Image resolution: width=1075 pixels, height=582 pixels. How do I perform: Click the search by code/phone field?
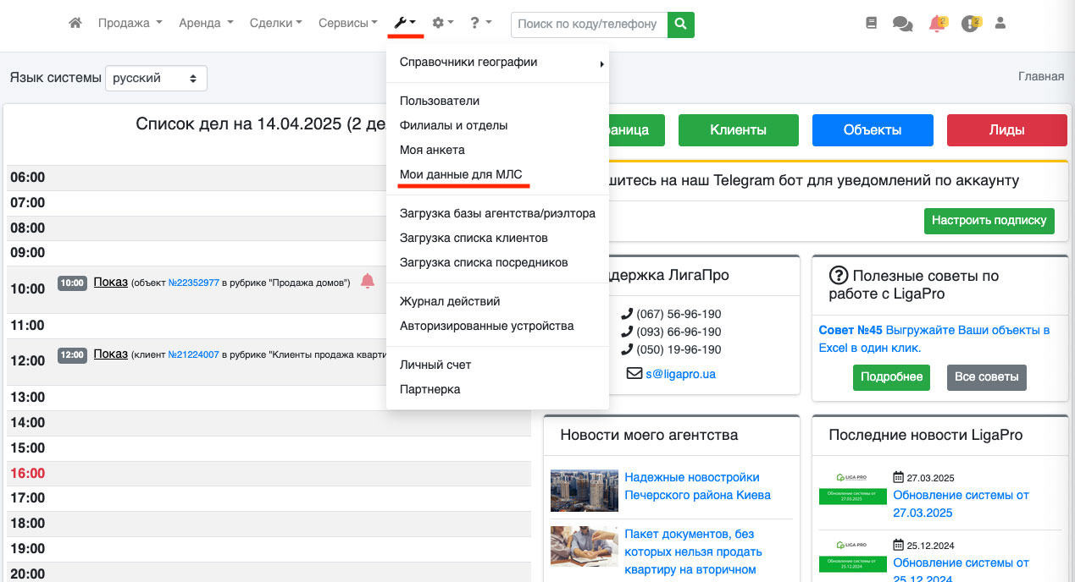pos(589,24)
